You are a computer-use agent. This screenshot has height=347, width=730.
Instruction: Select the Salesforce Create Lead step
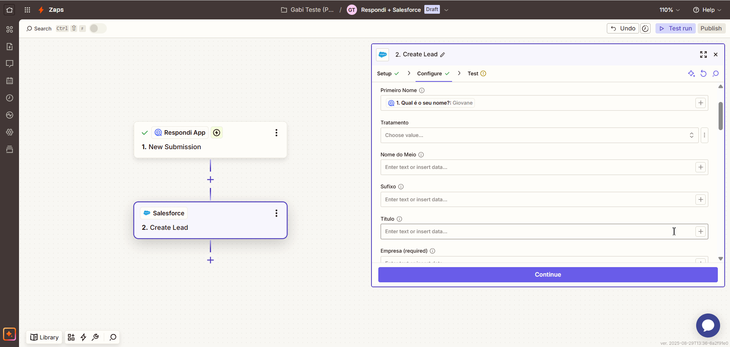(210, 220)
